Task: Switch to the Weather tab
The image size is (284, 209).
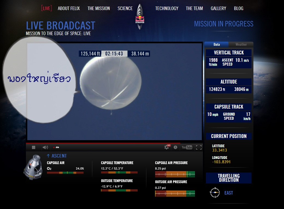Action: (x=241, y=44)
